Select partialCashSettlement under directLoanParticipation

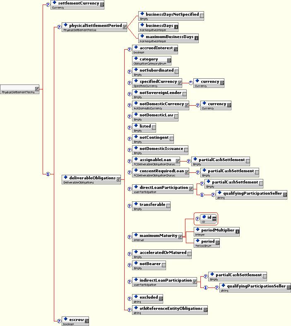coord(234,184)
